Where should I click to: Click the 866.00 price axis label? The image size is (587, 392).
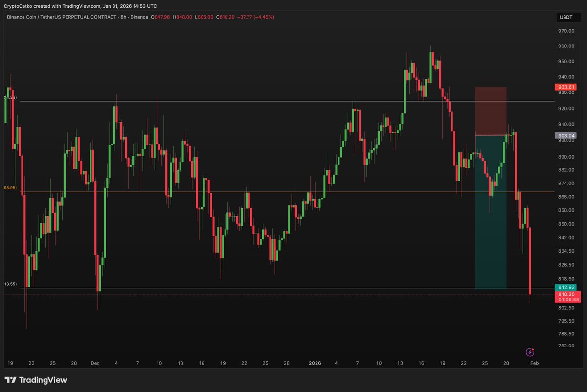(x=566, y=197)
